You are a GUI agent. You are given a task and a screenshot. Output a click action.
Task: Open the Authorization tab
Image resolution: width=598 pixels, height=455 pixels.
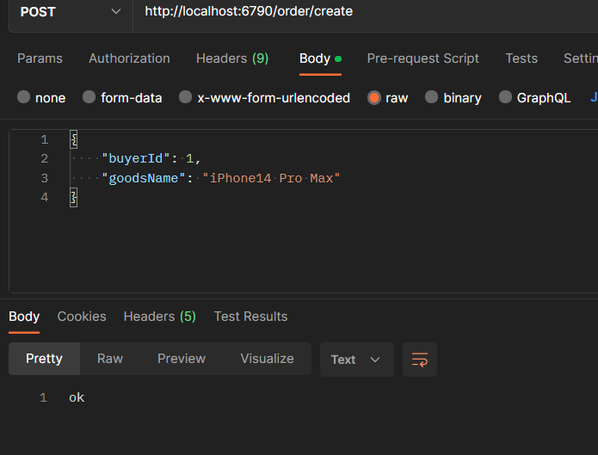129,58
